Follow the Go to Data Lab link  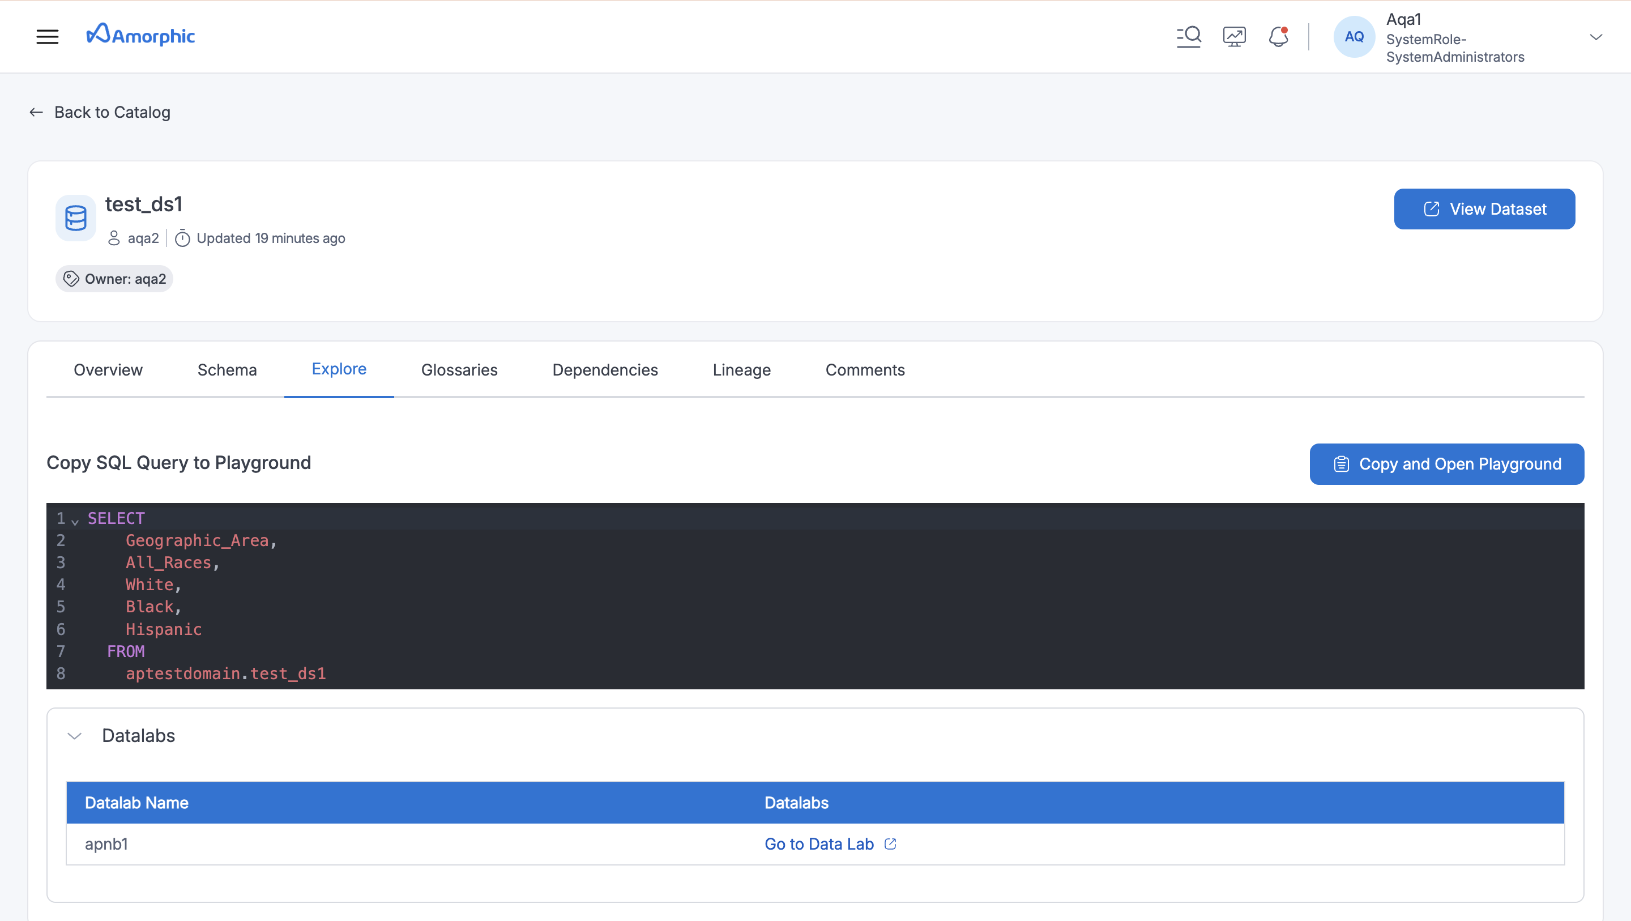pyautogui.click(x=819, y=844)
